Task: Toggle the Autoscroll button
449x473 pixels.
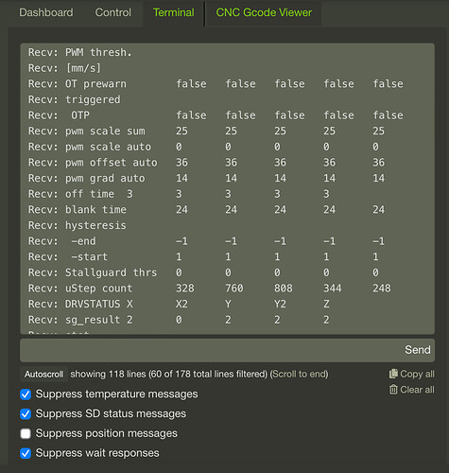Action: tap(43, 375)
